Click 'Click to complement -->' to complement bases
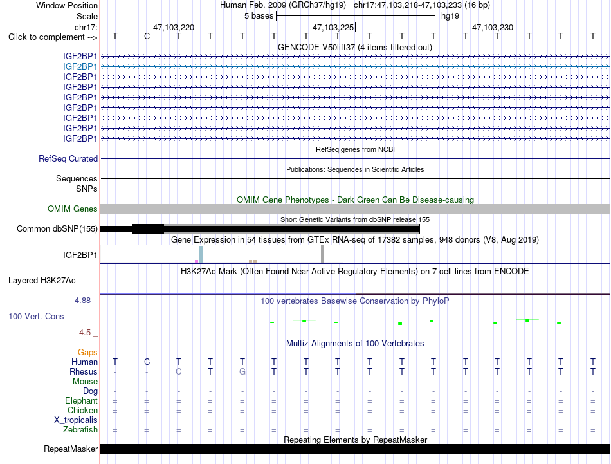The height and width of the screenshot is (464, 611). point(53,37)
